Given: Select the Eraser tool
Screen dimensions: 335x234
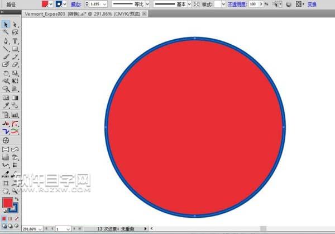Looking at the screenshot, I should pos(15,64).
